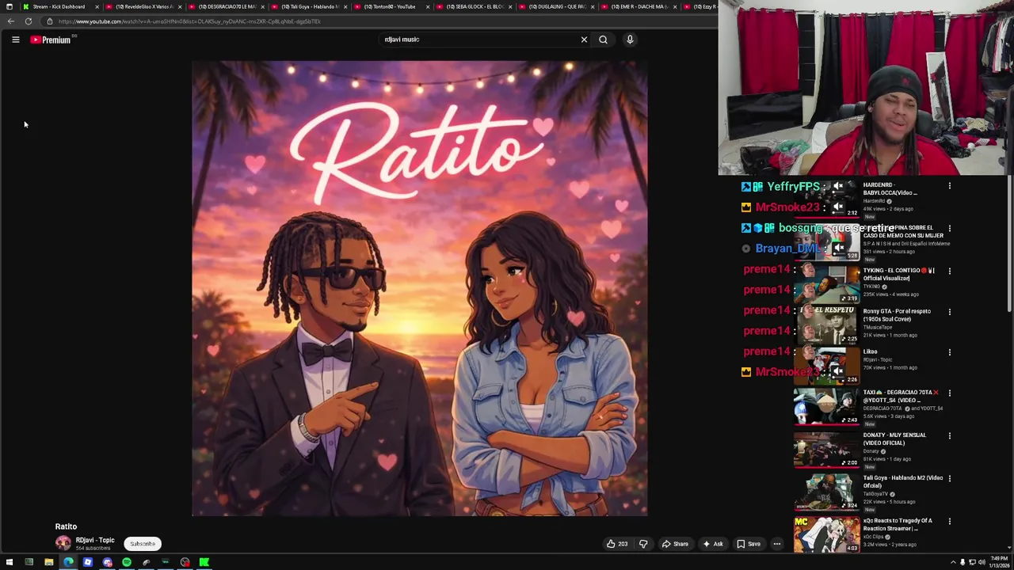Open xQc Reacts video options menu

(950, 522)
